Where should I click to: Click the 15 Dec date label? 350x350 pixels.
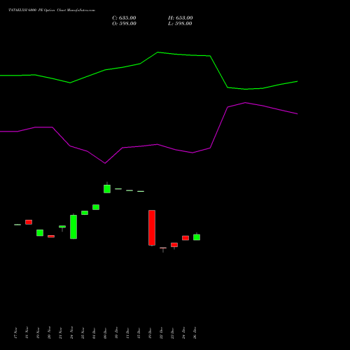tap(139, 332)
